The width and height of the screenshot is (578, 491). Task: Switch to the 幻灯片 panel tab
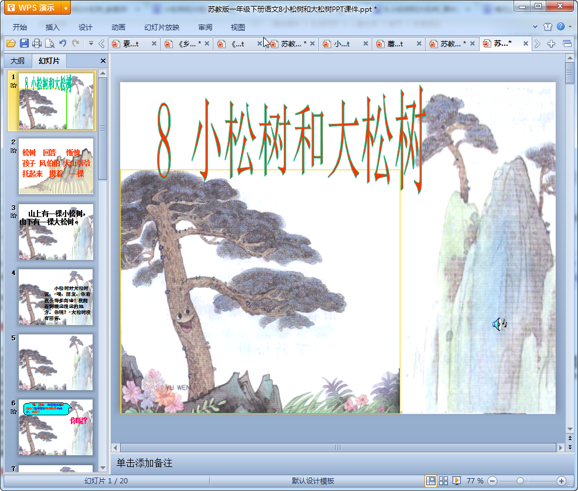coord(49,61)
